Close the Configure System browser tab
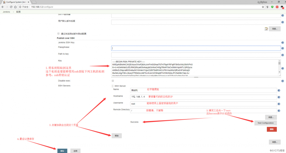 click(x=28, y=2)
